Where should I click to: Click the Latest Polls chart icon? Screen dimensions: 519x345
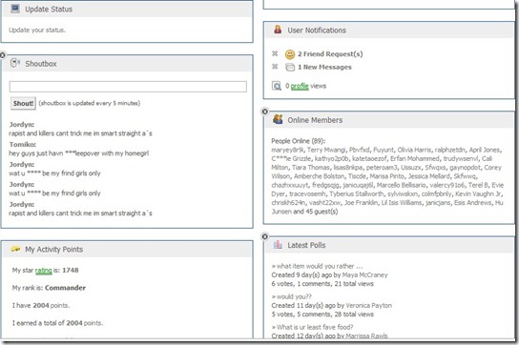tap(278, 244)
